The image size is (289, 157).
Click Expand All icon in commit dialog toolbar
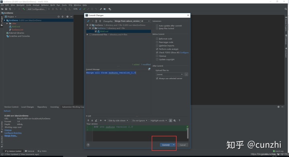point(96,21)
